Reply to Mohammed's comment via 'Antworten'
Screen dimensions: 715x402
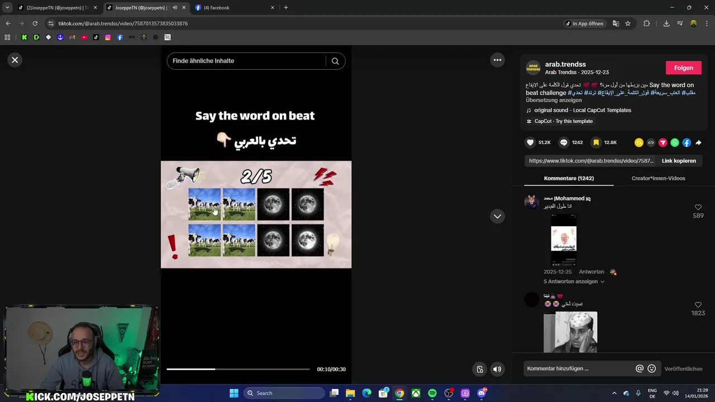click(x=592, y=272)
